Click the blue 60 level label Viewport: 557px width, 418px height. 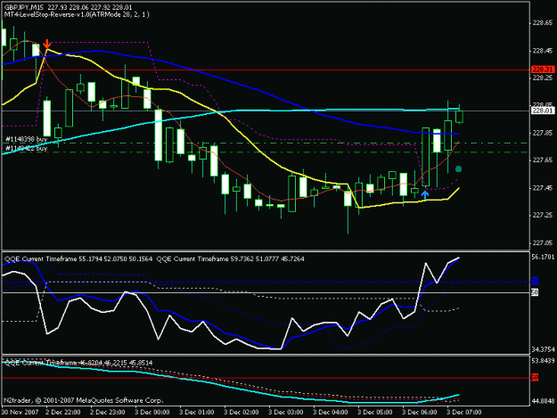pos(535,282)
